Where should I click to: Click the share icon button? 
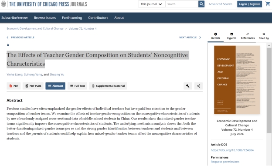coord(198,86)
